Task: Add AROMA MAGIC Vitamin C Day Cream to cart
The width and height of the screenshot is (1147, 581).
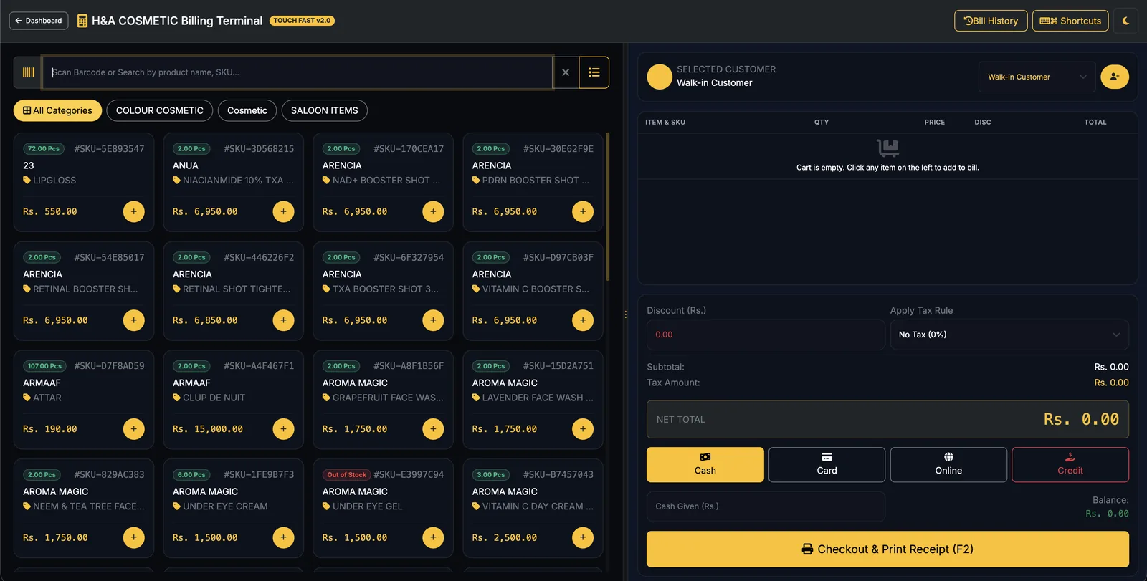Action: coord(583,537)
